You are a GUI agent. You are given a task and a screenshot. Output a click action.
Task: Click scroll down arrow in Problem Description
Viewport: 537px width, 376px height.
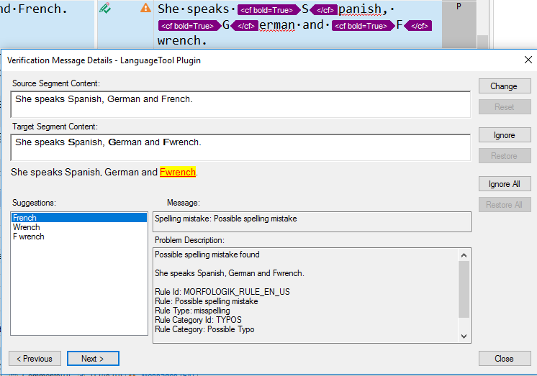[x=464, y=336]
